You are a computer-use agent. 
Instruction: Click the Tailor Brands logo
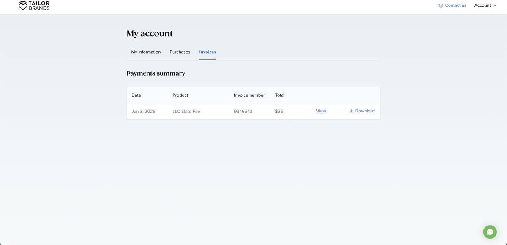[x=34, y=5]
